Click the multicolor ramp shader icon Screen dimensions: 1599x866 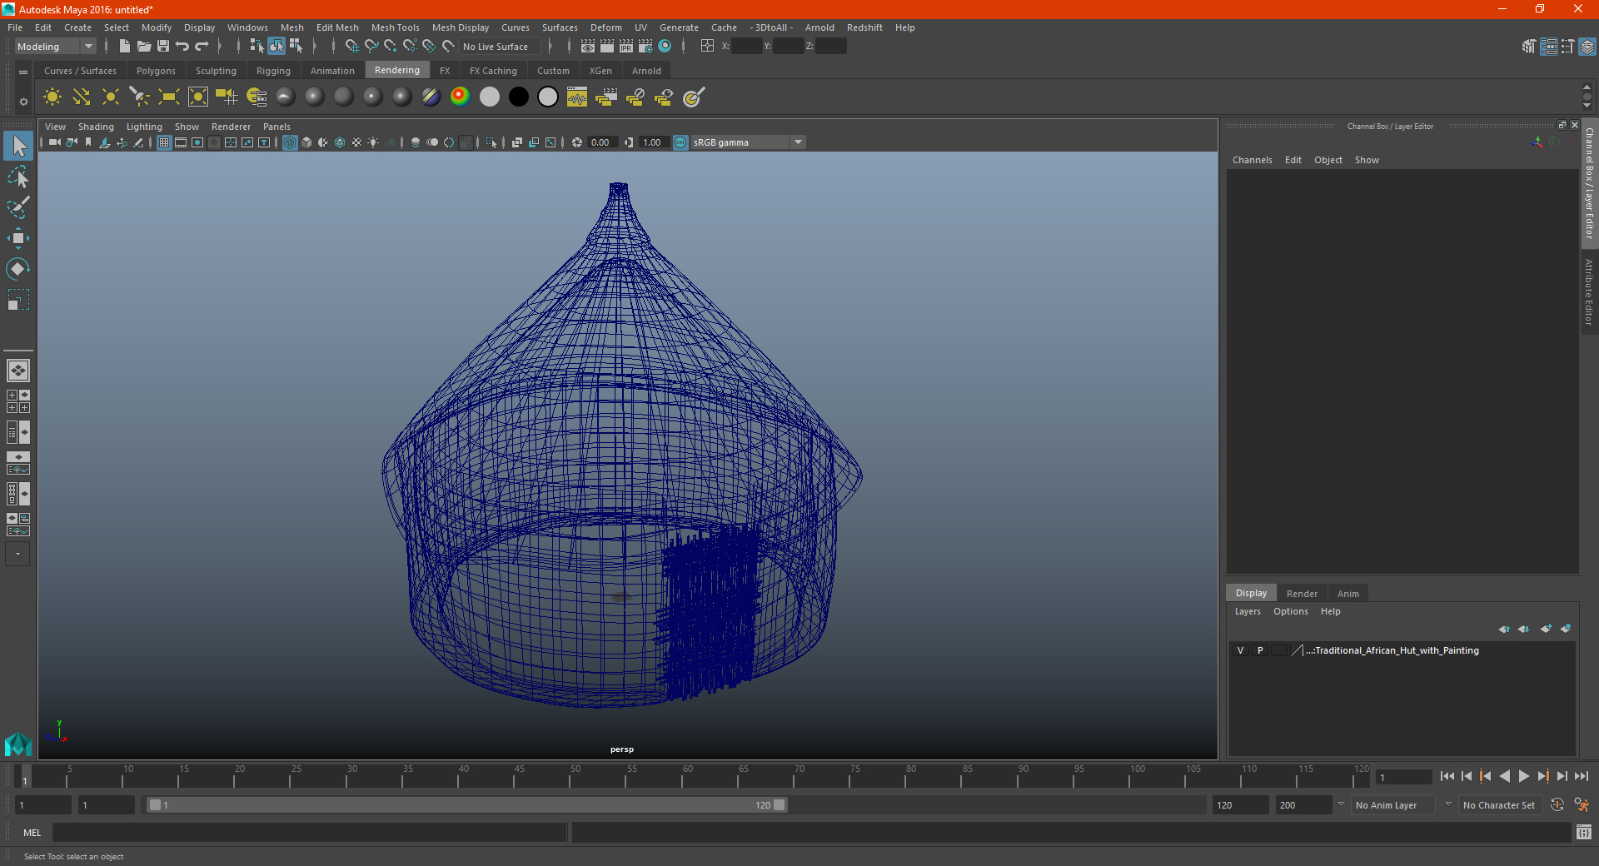460,97
